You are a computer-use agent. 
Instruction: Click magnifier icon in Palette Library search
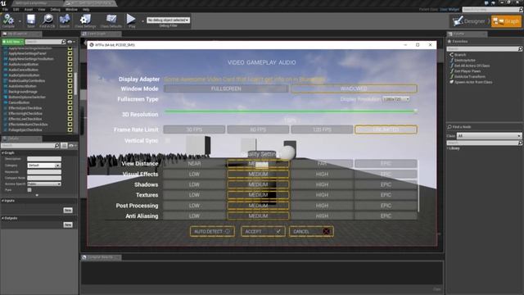click(520, 143)
